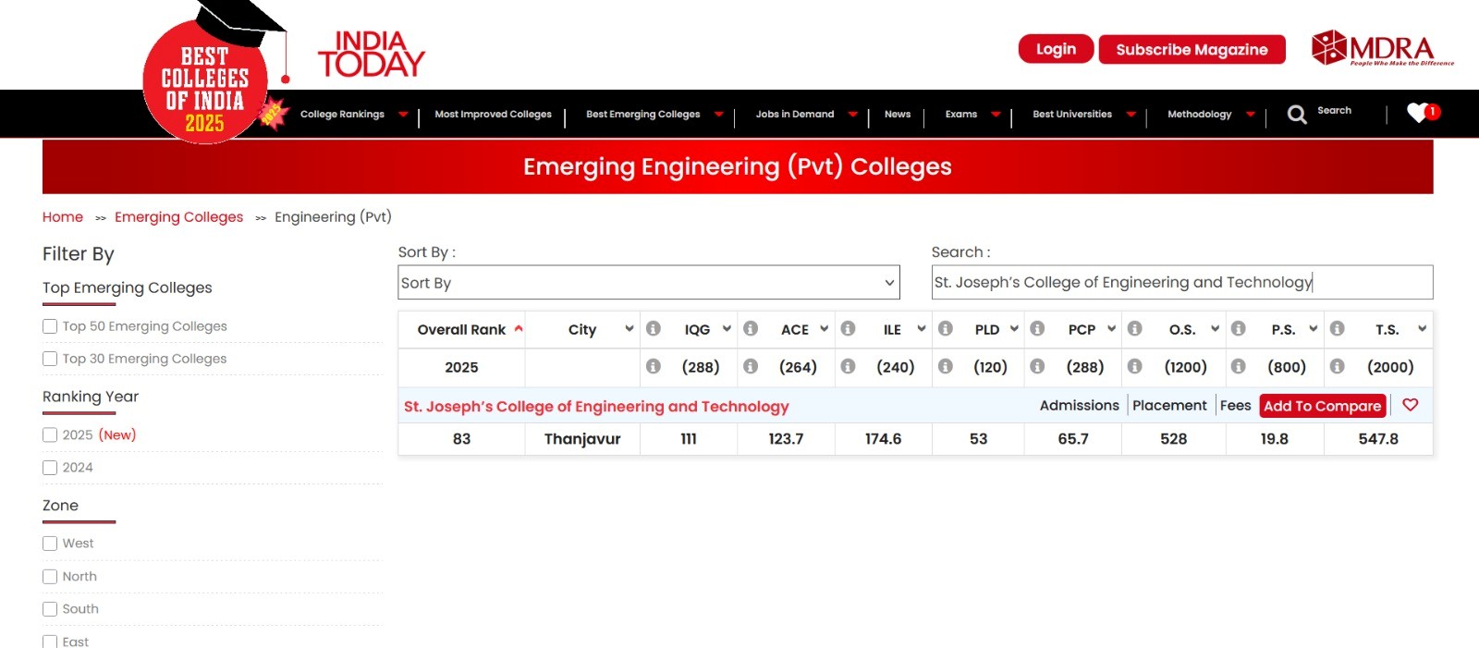The width and height of the screenshot is (1479, 648).
Task: Click the info icon beside ACE header
Action: tap(751, 329)
